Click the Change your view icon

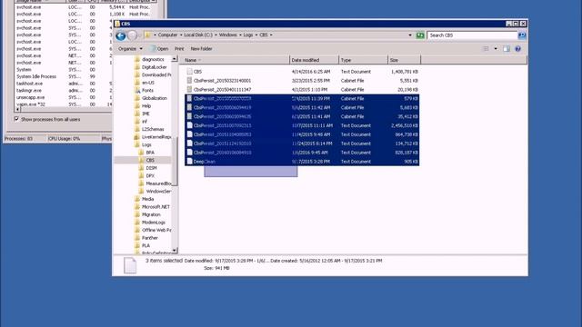point(486,48)
